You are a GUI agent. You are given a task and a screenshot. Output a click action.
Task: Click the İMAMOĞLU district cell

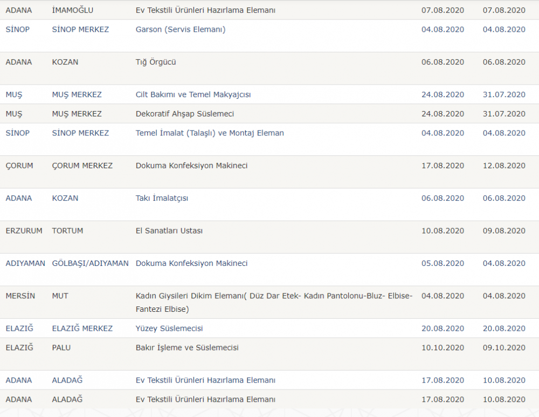click(x=72, y=10)
